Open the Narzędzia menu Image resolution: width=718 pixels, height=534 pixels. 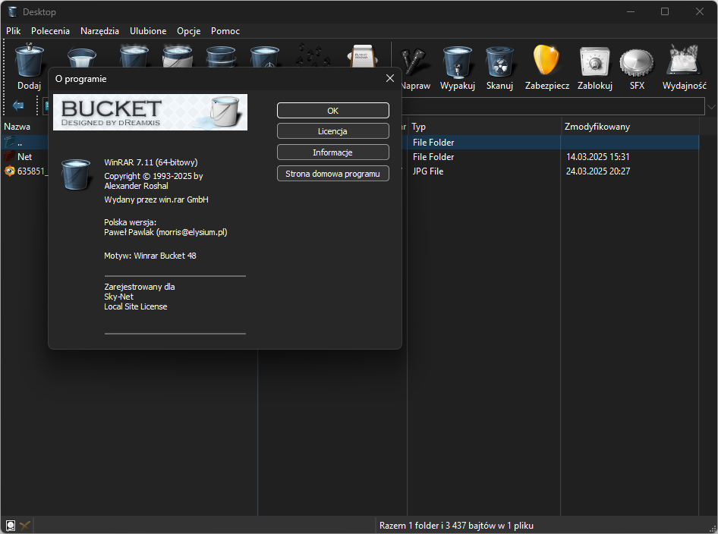[100, 31]
